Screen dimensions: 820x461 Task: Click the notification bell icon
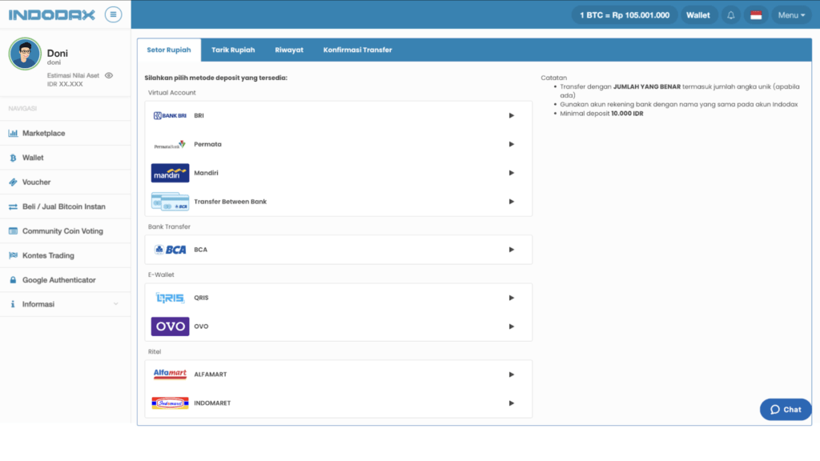tap(730, 15)
